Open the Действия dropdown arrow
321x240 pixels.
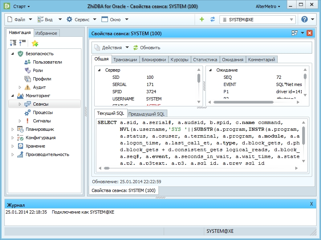(127, 47)
